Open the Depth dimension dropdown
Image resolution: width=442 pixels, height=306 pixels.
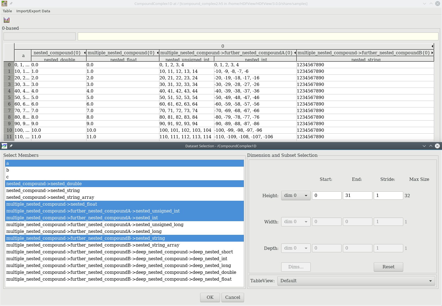(x=296, y=248)
